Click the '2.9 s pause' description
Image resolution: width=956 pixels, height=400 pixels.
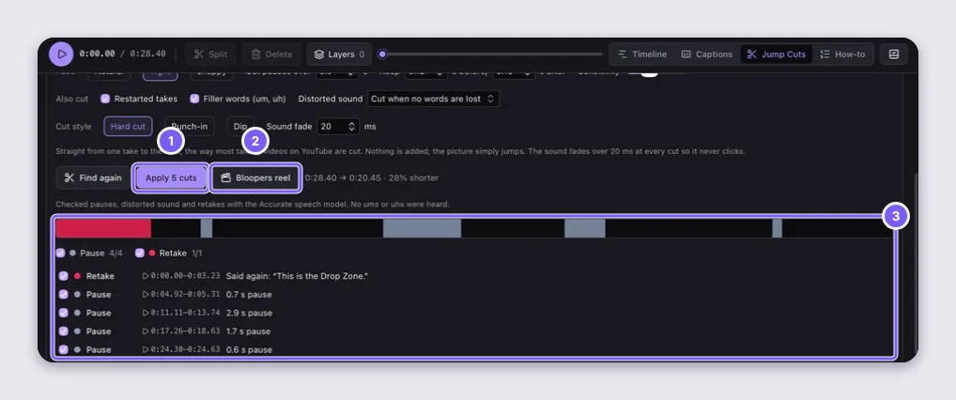pos(249,312)
